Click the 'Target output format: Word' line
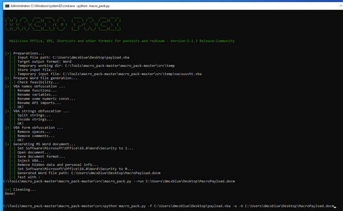Image resolution: width=343 pixels, height=211 pixels. pos(40,62)
